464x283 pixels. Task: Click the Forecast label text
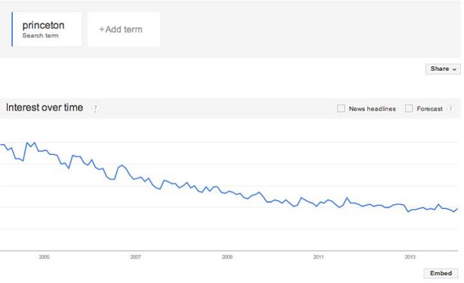tap(429, 109)
